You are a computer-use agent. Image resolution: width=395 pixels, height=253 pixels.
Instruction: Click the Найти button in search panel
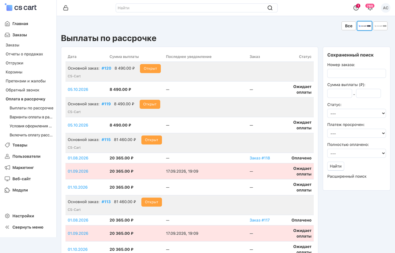335,166
